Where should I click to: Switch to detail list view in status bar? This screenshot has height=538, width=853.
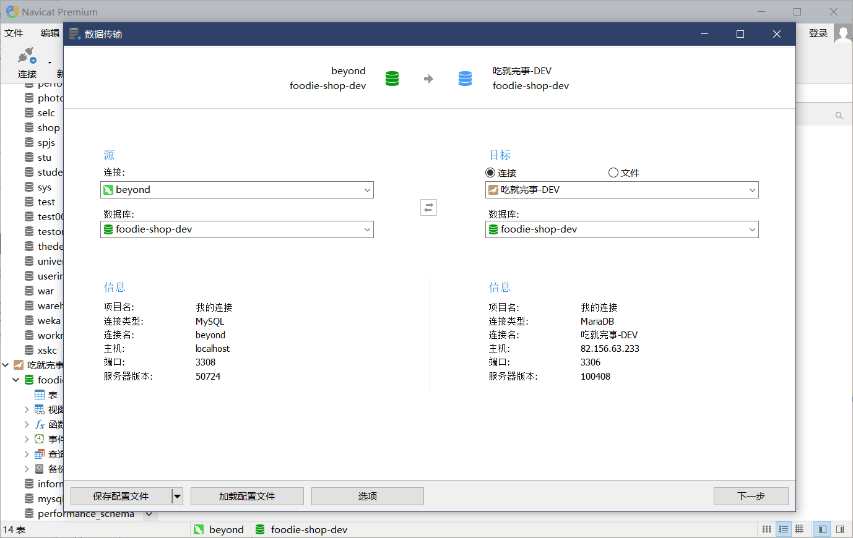point(784,529)
